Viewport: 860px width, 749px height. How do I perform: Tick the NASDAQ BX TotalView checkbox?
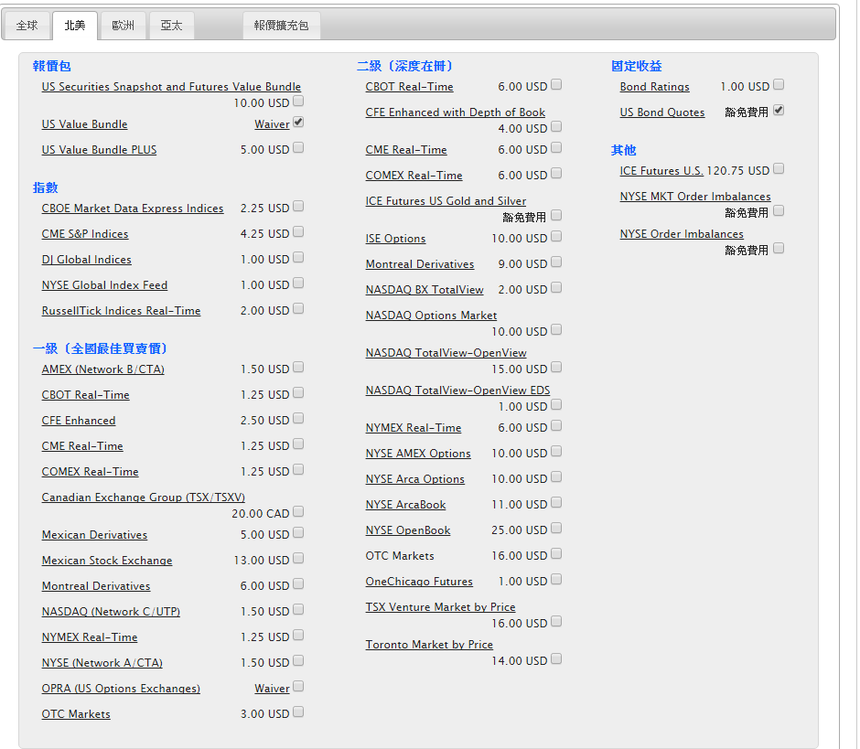[556, 287]
